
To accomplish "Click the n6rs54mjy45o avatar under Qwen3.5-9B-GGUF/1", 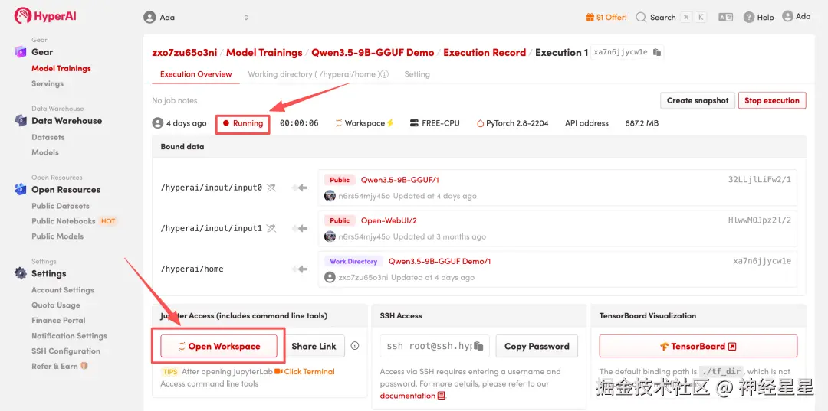I will (x=330, y=196).
